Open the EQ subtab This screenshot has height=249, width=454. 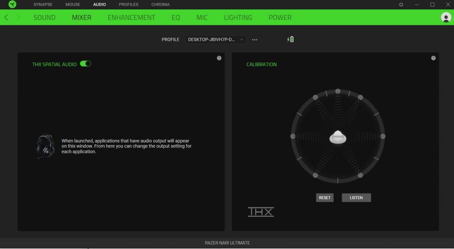[x=176, y=17]
